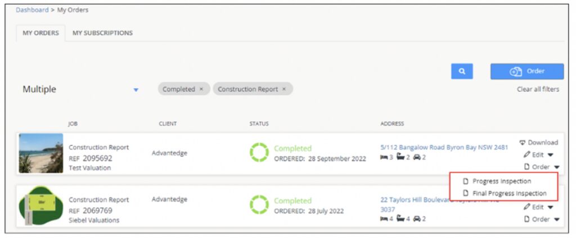Click the beach property thumbnail

pos(41,153)
